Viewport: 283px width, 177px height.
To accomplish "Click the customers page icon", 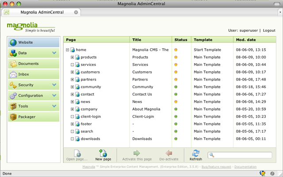I will [77, 72].
